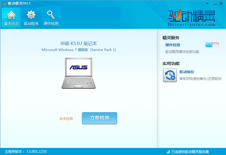
Task: Click the 驱动备份 clock icon
Action: pyautogui.click(x=170, y=75)
